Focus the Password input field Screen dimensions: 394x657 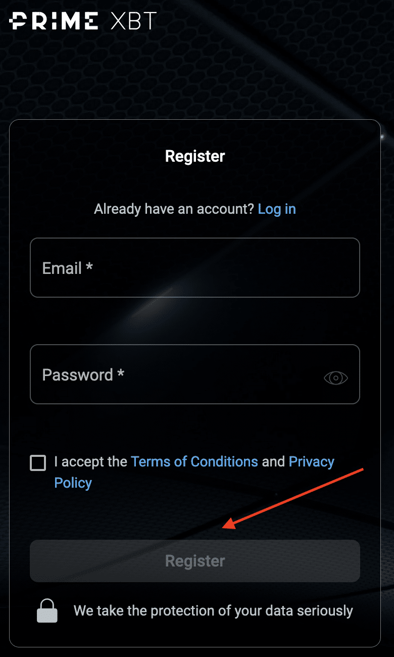[195, 374]
